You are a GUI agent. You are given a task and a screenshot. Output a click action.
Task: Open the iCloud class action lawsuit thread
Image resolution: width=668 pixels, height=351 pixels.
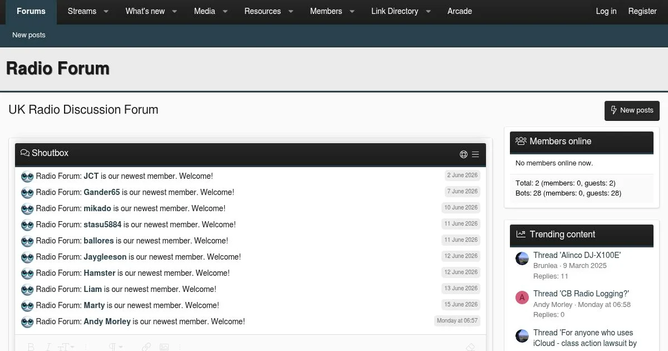click(585, 338)
